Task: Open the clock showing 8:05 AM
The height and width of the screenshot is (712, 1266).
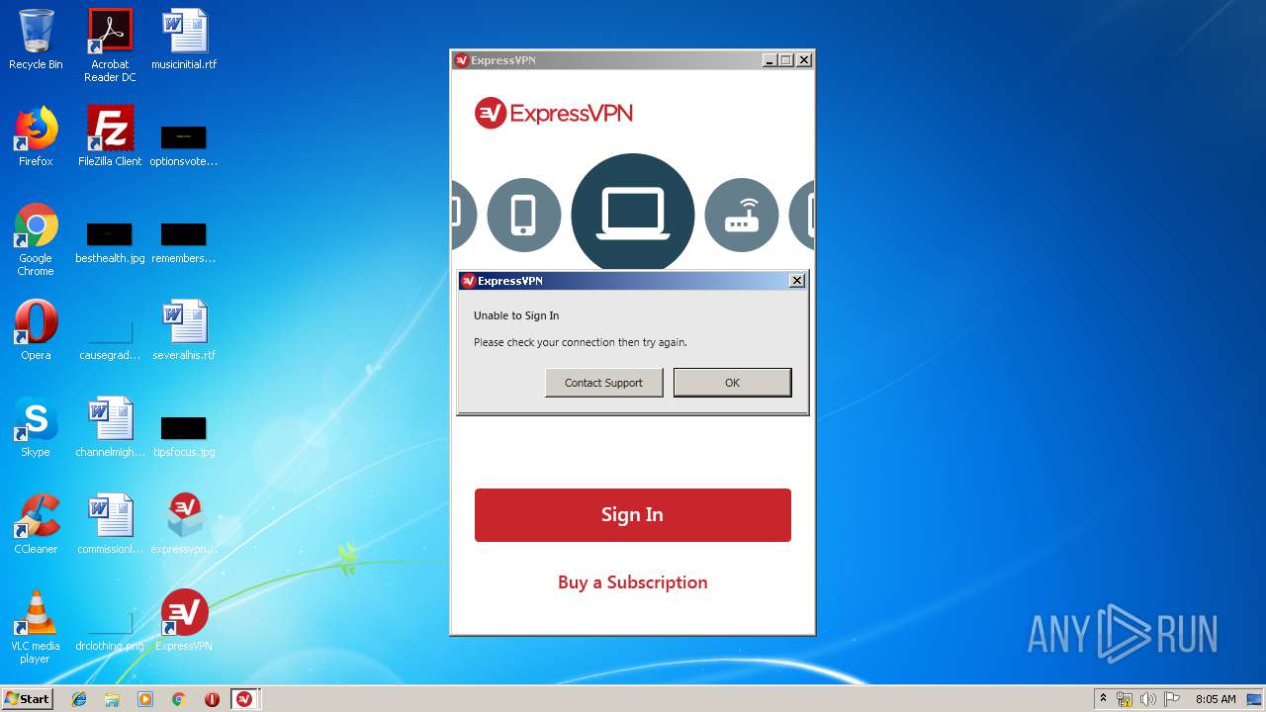Action: click(x=1216, y=699)
